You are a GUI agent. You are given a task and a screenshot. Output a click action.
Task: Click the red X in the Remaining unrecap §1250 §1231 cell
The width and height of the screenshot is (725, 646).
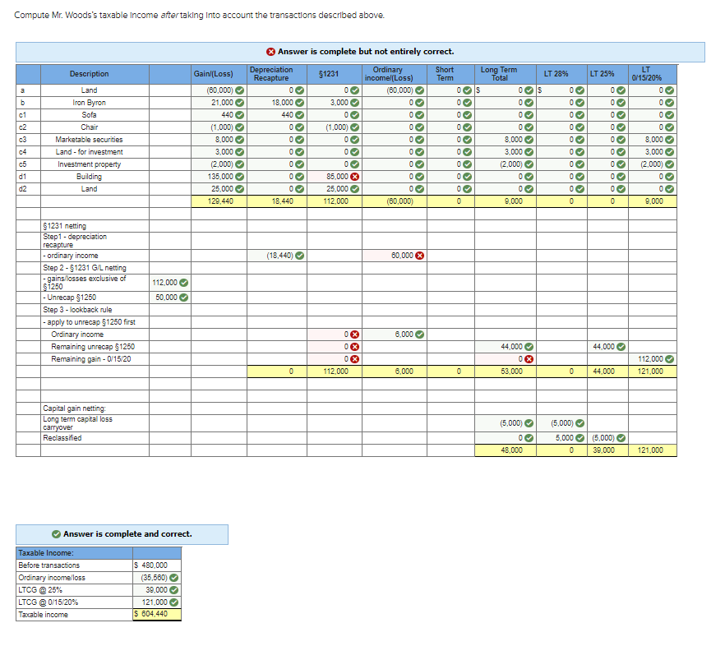tap(354, 347)
